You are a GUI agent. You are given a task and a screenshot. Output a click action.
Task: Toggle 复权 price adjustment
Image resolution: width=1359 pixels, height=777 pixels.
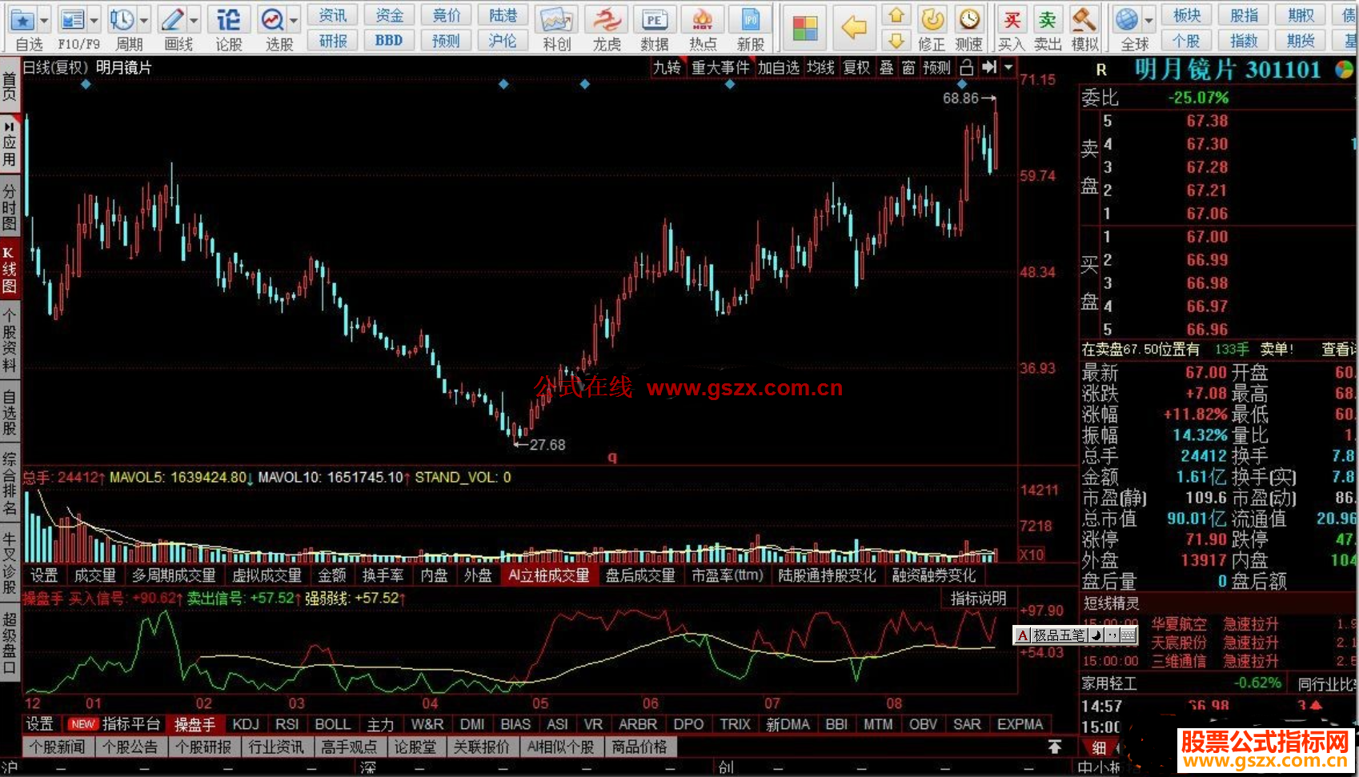point(856,68)
